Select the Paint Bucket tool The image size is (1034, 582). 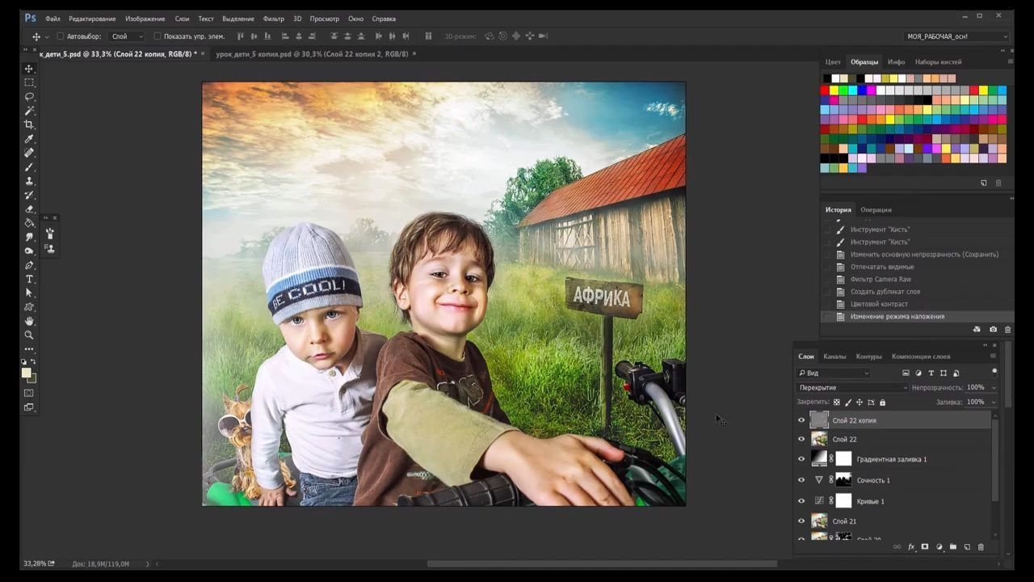[29, 223]
